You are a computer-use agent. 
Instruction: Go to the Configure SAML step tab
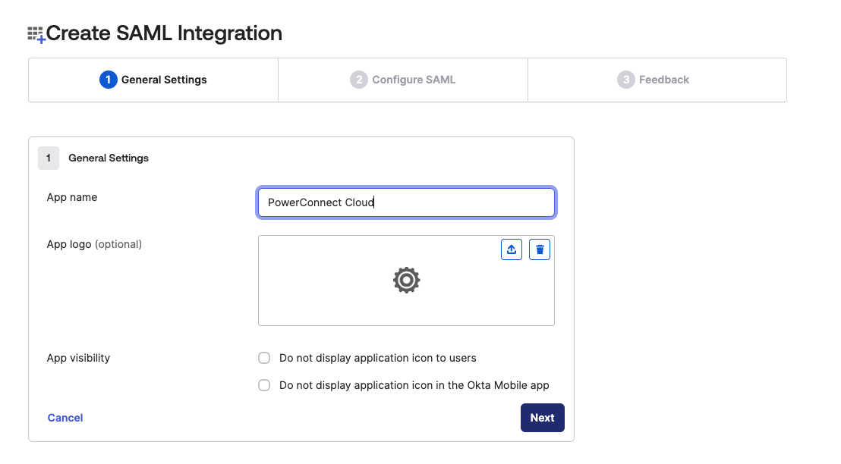(x=414, y=80)
